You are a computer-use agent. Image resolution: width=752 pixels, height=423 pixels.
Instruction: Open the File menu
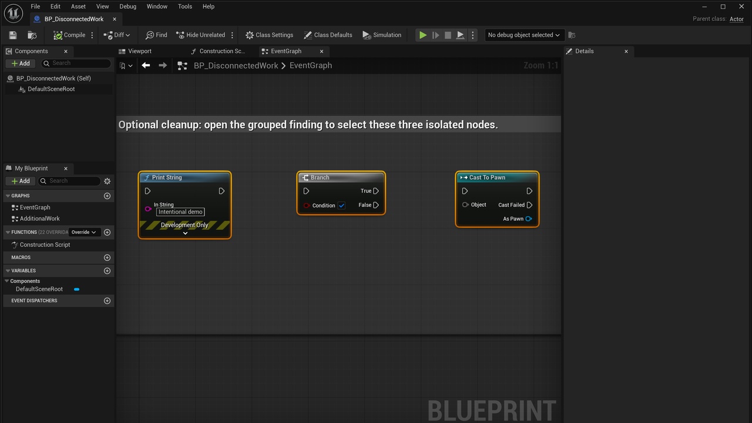[35, 6]
